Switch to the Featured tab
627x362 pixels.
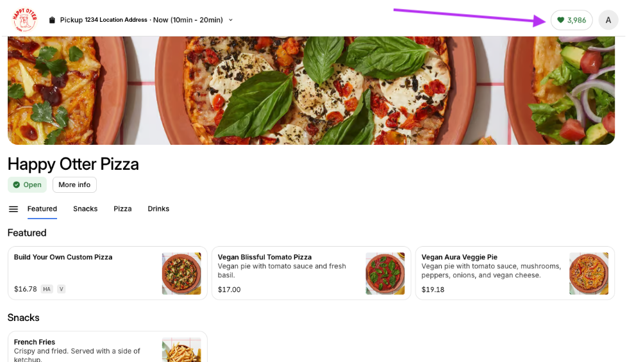pos(42,209)
